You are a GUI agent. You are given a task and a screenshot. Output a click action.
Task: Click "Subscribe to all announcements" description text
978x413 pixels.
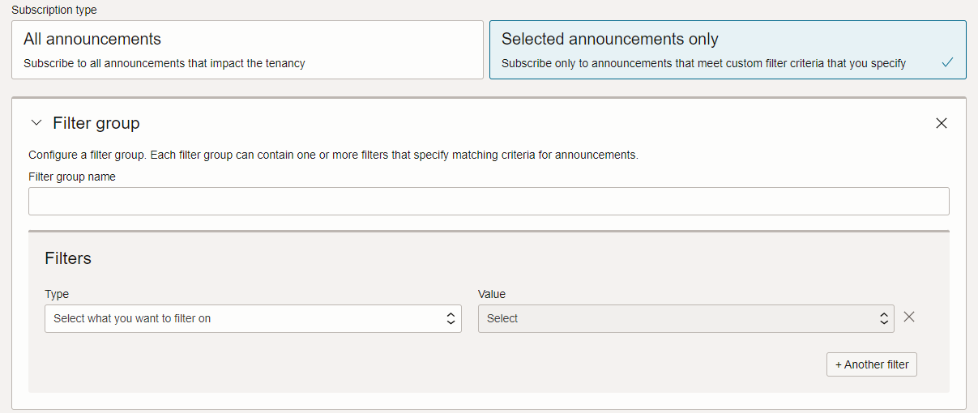click(x=164, y=63)
